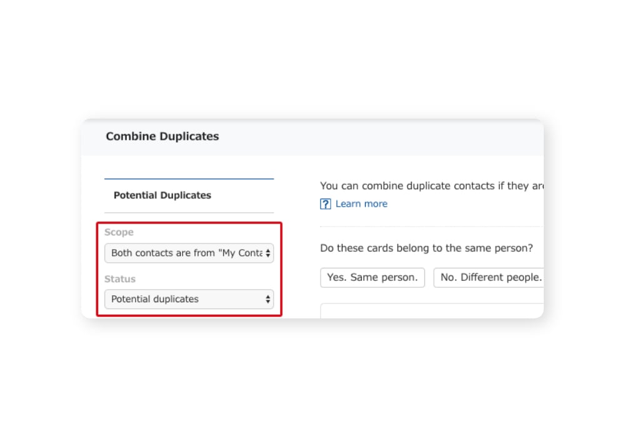Viewport: 625px width, 437px height.
Task: Click the Learn more link
Action: tap(361, 204)
